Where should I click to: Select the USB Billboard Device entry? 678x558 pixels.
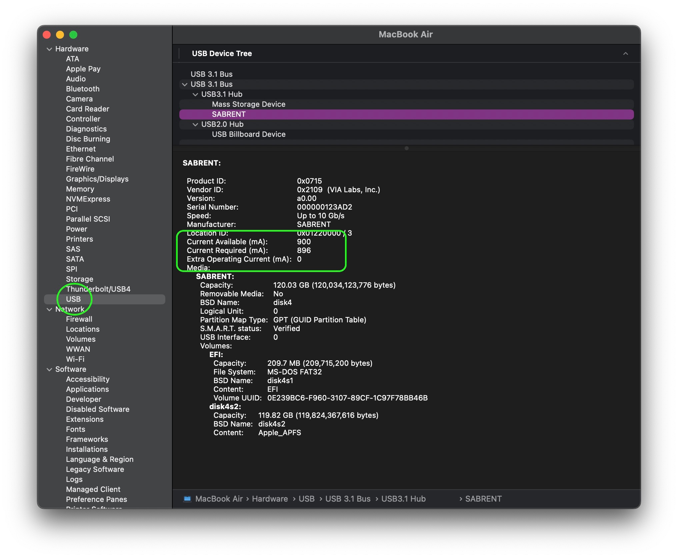click(x=248, y=134)
